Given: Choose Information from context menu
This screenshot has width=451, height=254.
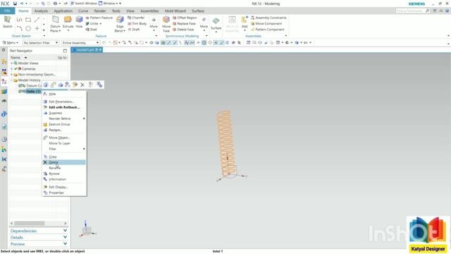Looking at the screenshot, I should (x=64, y=179).
